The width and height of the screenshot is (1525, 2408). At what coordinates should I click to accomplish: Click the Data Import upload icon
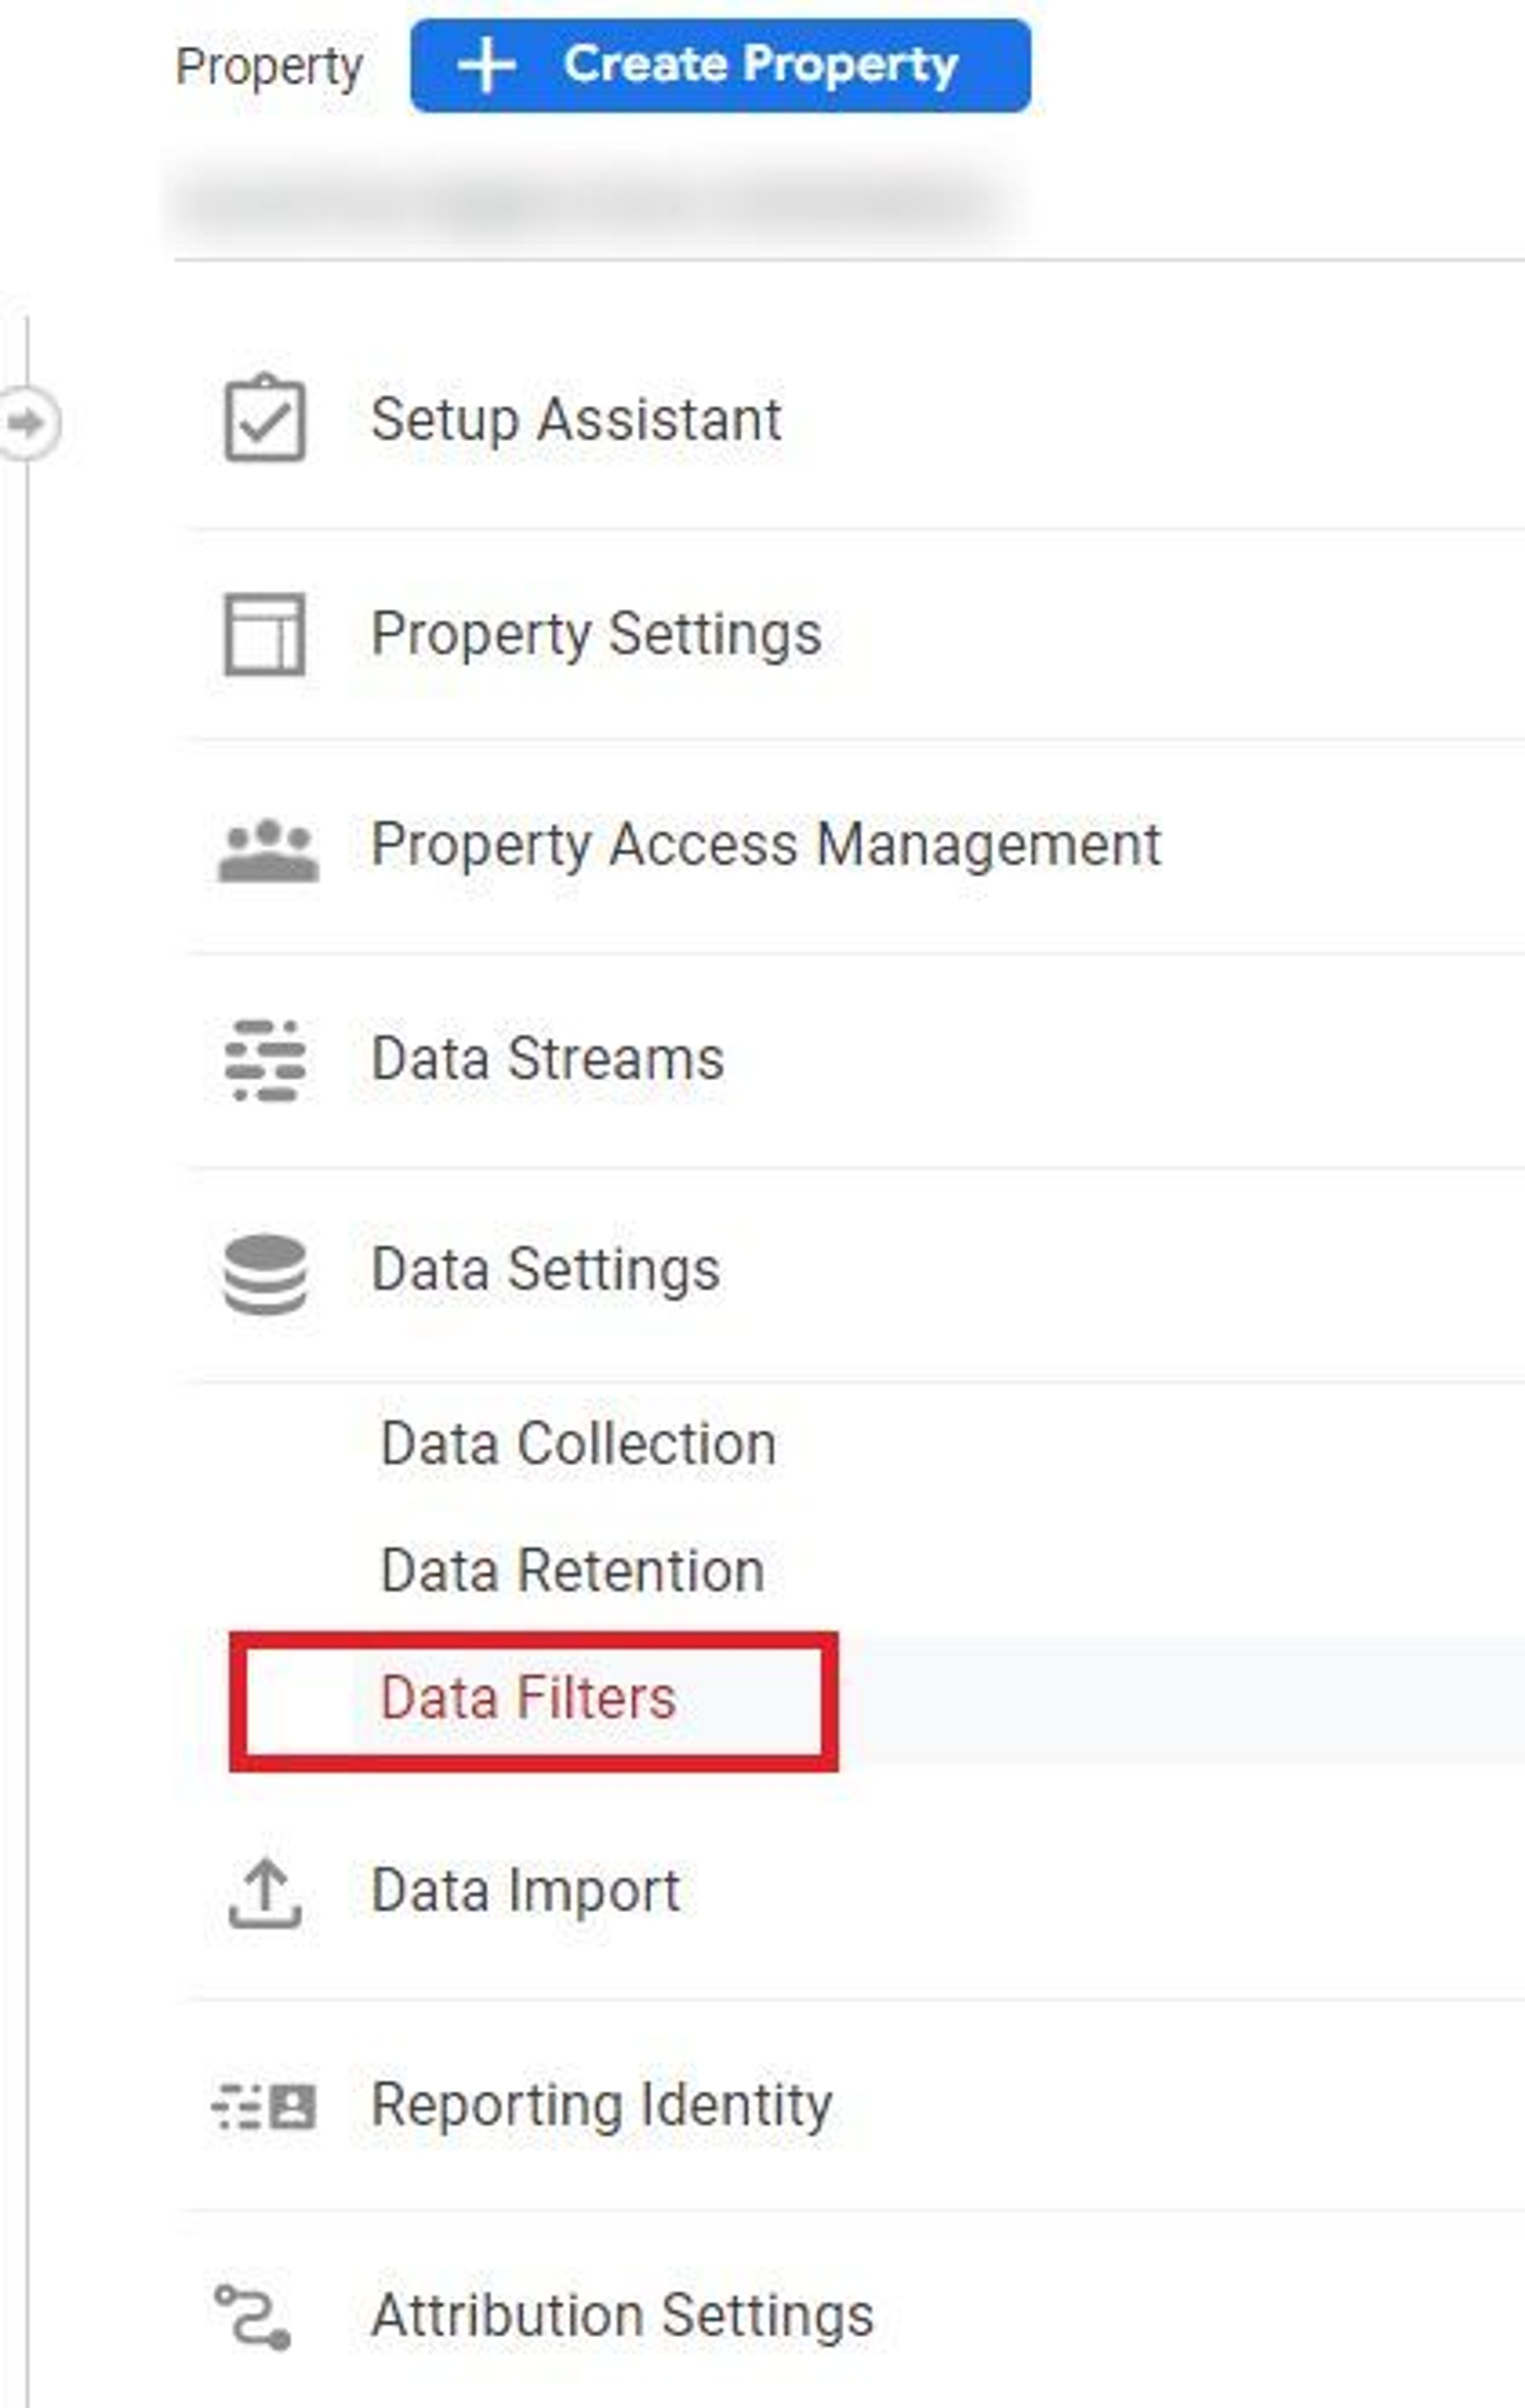[265, 1892]
